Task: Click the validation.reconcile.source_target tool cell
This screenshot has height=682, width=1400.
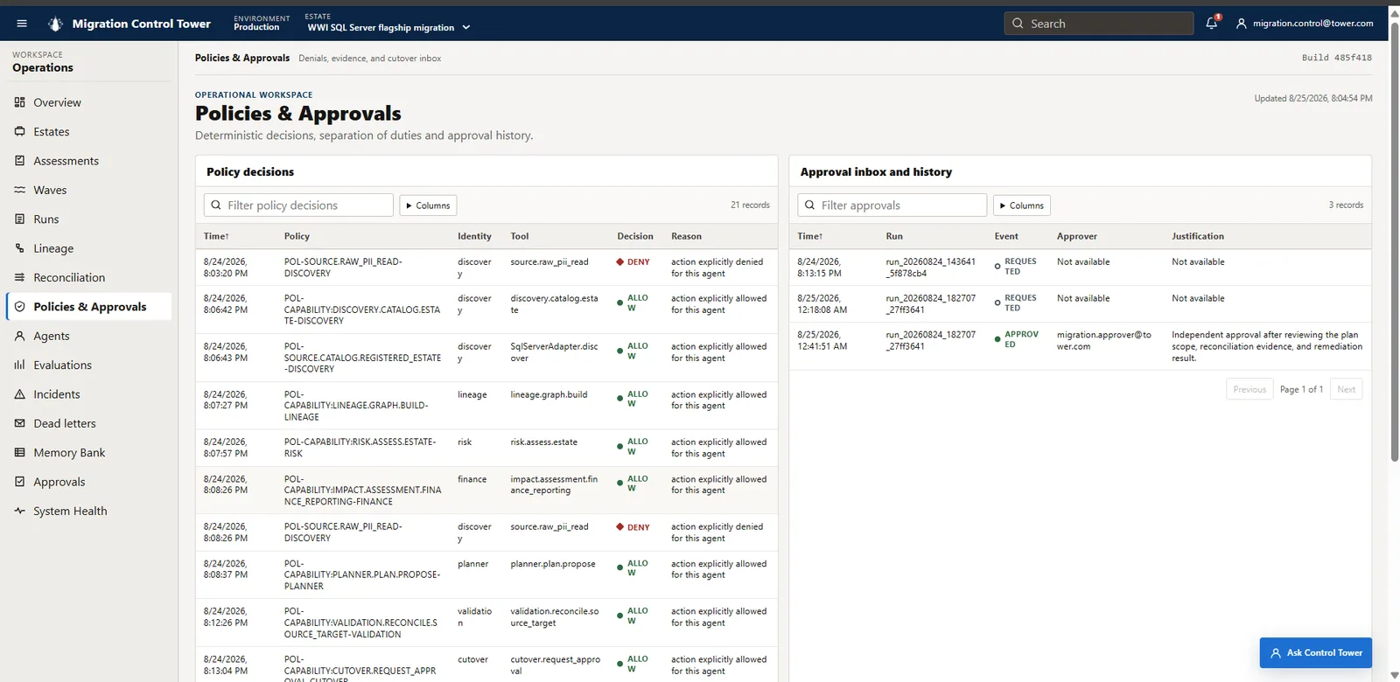Action: 555,617
